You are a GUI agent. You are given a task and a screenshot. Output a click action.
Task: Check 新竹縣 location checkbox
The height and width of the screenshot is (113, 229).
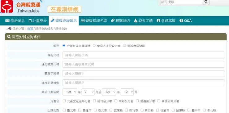142,110
